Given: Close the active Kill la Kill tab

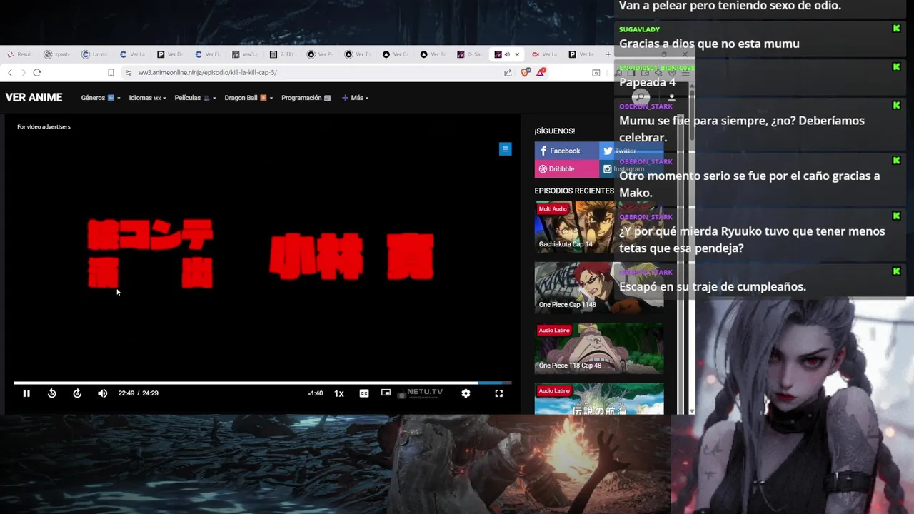Looking at the screenshot, I should pyautogui.click(x=517, y=54).
